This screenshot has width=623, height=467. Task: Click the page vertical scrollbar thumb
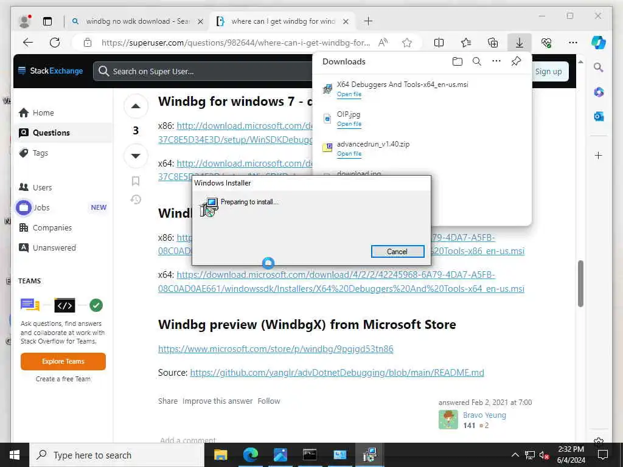580,283
